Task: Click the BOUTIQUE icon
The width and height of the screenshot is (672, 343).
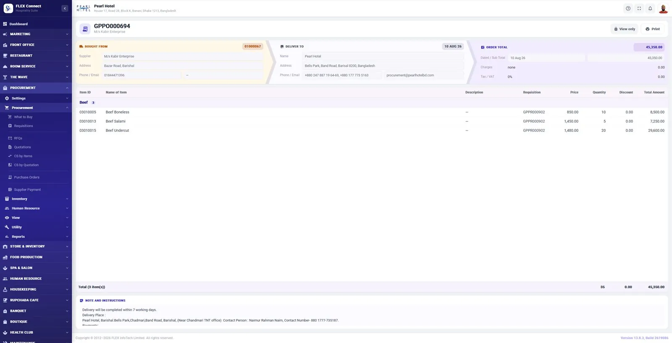Action: (5, 322)
